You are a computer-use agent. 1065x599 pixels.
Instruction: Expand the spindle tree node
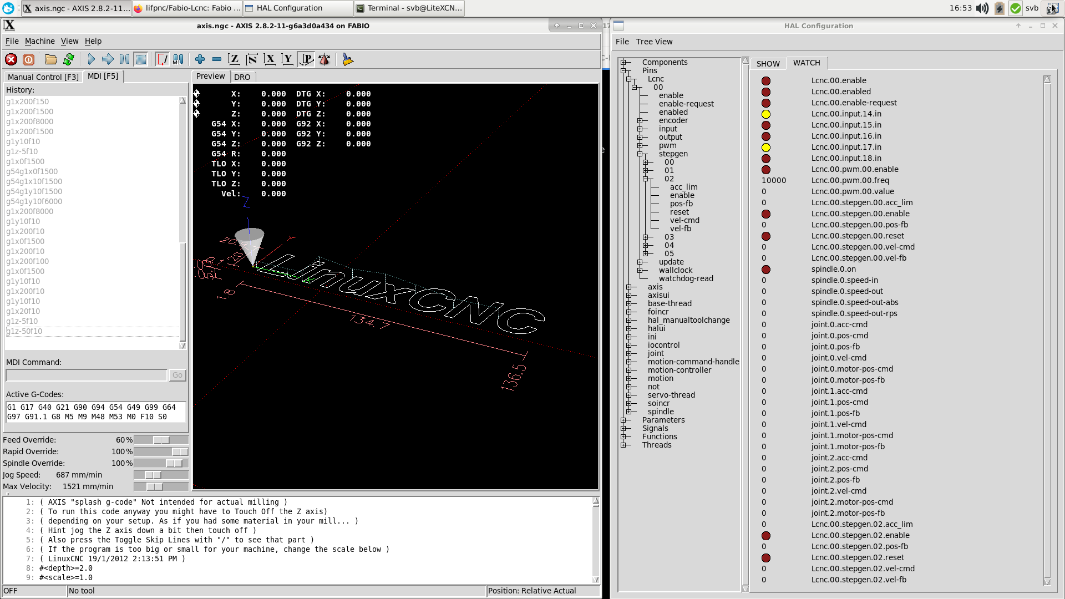pyautogui.click(x=628, y=412)
